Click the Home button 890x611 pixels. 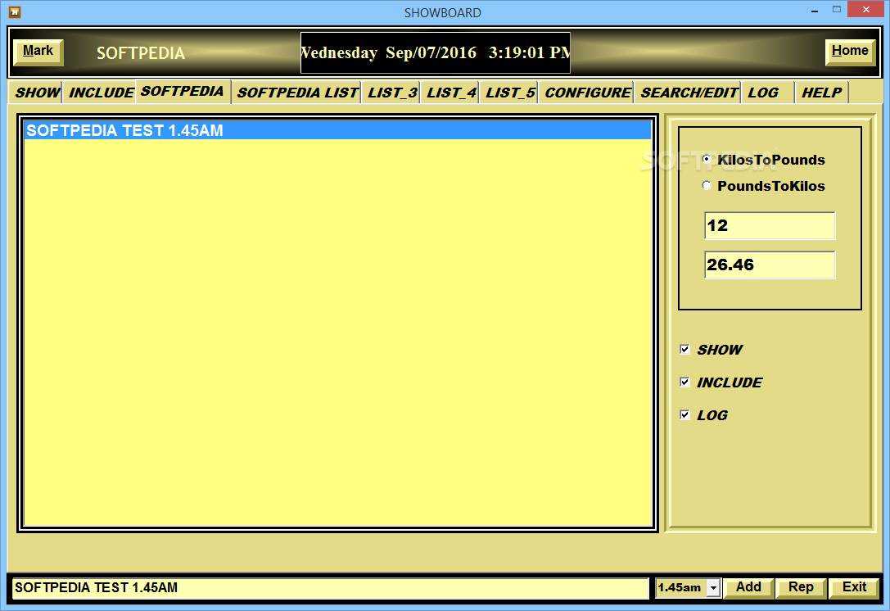pos(850,52)
